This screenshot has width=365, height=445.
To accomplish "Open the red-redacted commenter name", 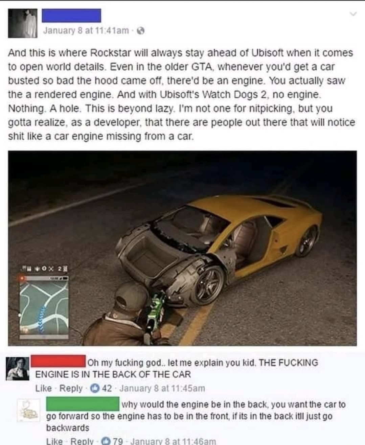I will pyautogui.click(x=58, y=361).
